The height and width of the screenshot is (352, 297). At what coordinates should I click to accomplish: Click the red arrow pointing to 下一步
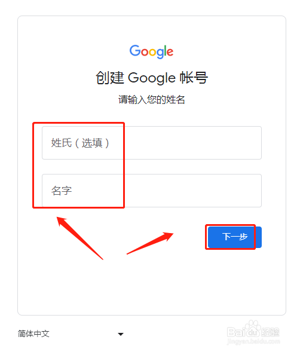click(x=150, y=243)
